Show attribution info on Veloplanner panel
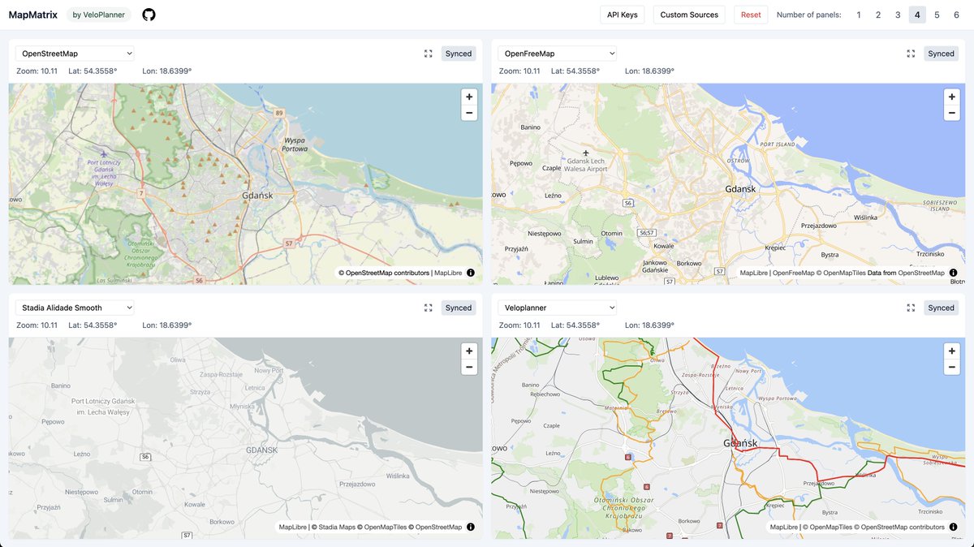 pos(953,527)
